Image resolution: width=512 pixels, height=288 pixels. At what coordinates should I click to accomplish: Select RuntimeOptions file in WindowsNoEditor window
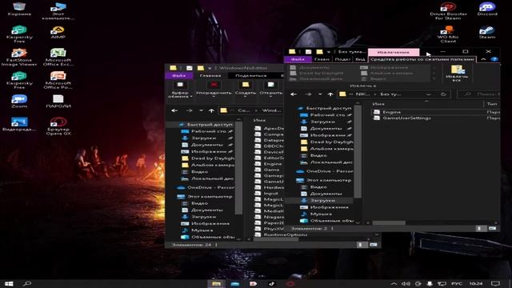click(281, 234)
